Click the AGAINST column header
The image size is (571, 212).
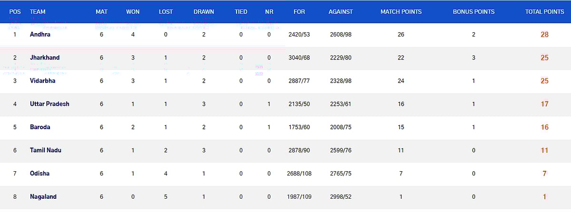pos(340,12)
